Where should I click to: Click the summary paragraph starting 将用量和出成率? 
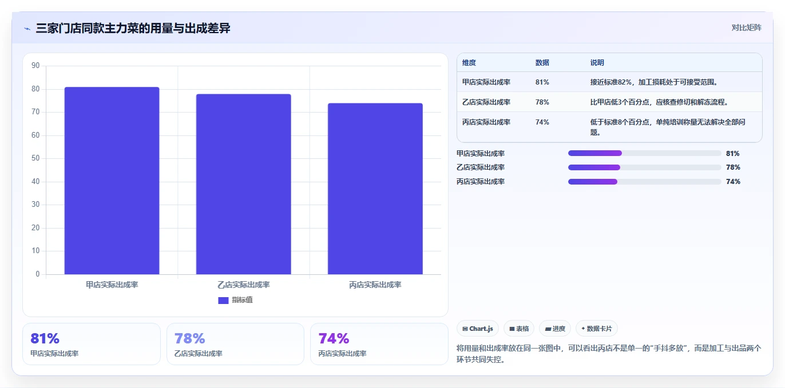tap(609, 354)
